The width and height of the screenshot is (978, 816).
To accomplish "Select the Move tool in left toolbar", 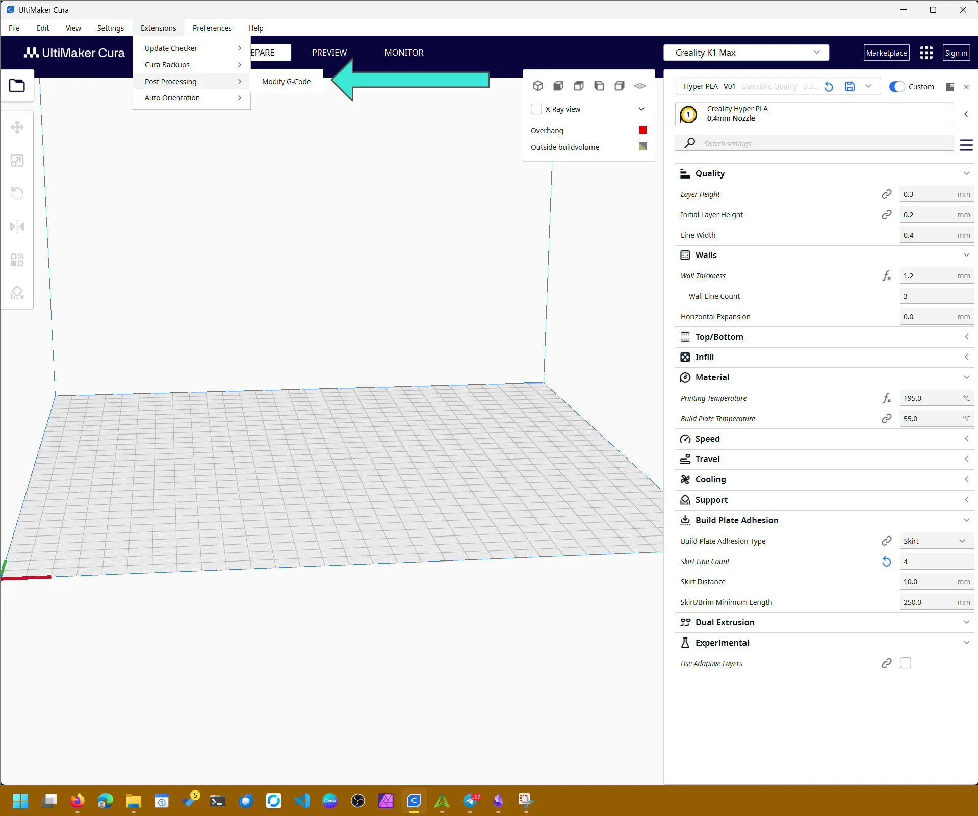I will pyautogui.click(x=17, y=127).
